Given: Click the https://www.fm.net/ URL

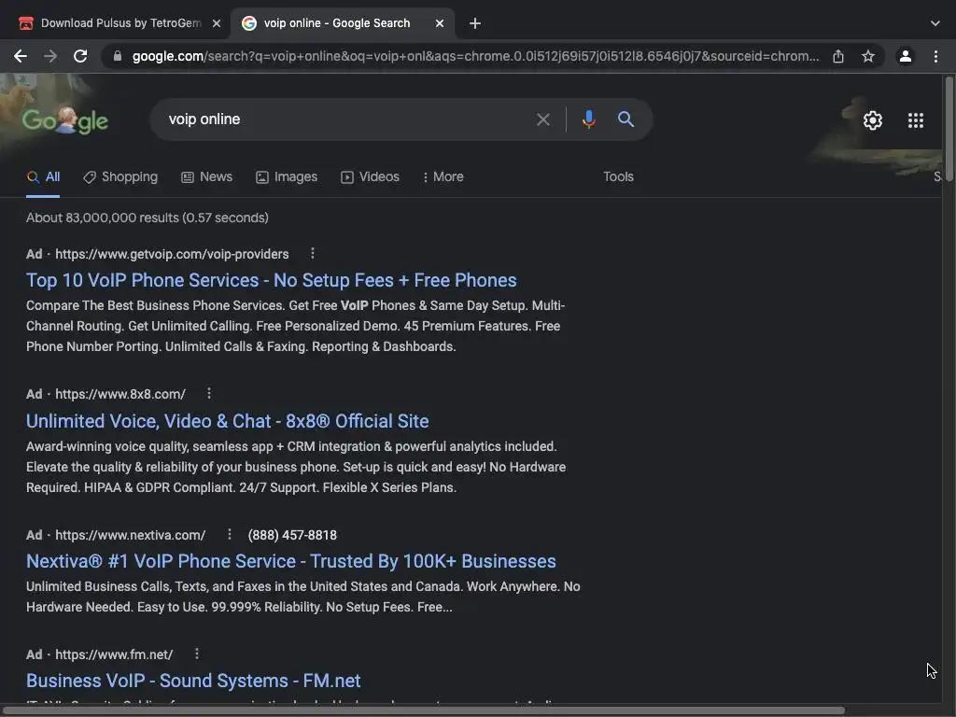Looking at the screenshot, I should pyautogui.click(x=114, y=654).
